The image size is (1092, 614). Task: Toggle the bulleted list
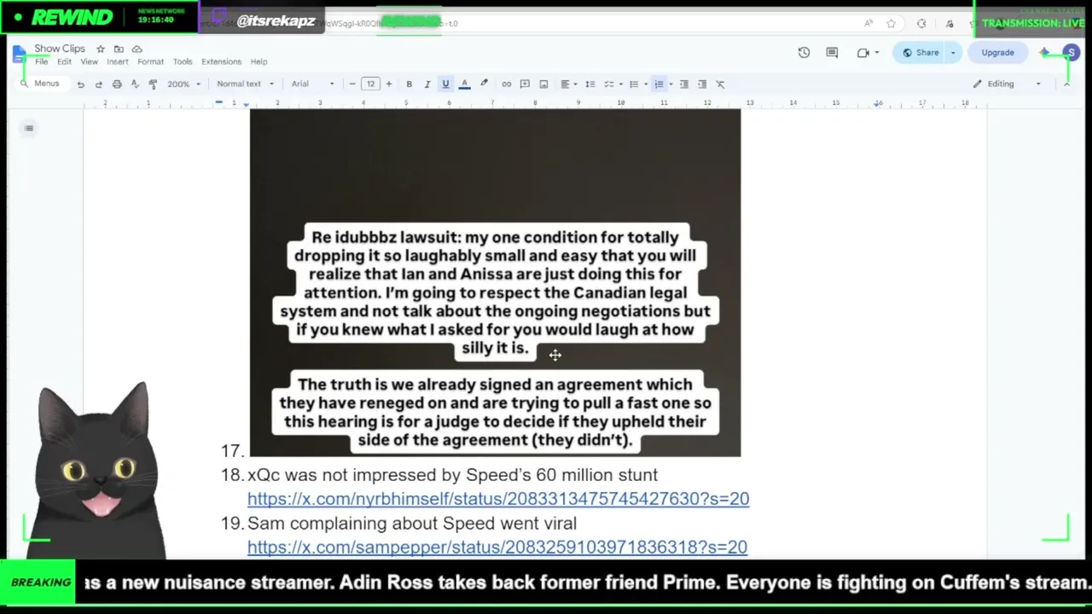(x=633, y=84)
